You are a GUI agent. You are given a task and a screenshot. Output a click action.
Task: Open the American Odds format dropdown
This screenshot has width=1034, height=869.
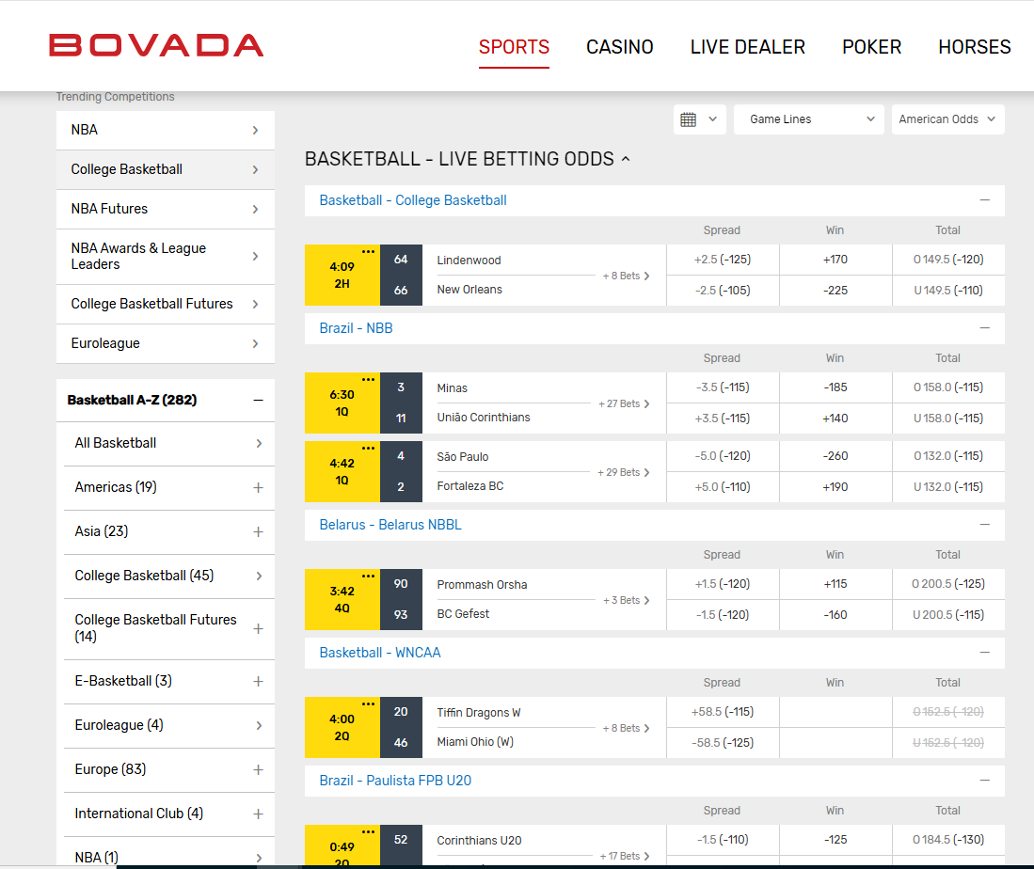[947, 119]
